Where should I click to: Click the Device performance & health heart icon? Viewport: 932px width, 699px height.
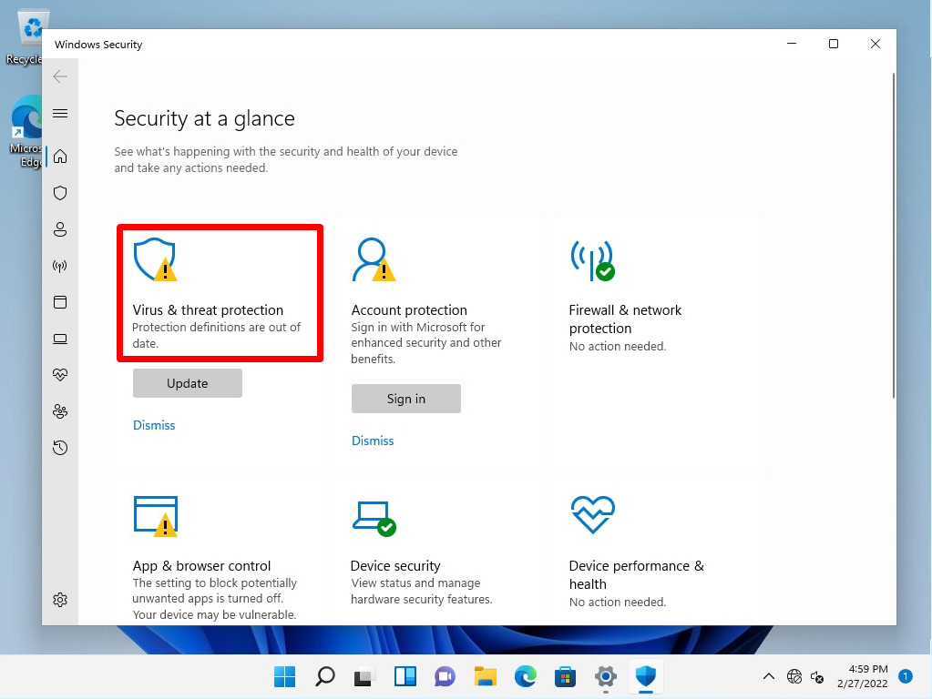click(x=592, y=515)
